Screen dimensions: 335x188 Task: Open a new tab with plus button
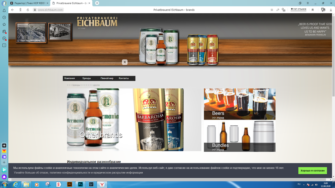(97, 3)
